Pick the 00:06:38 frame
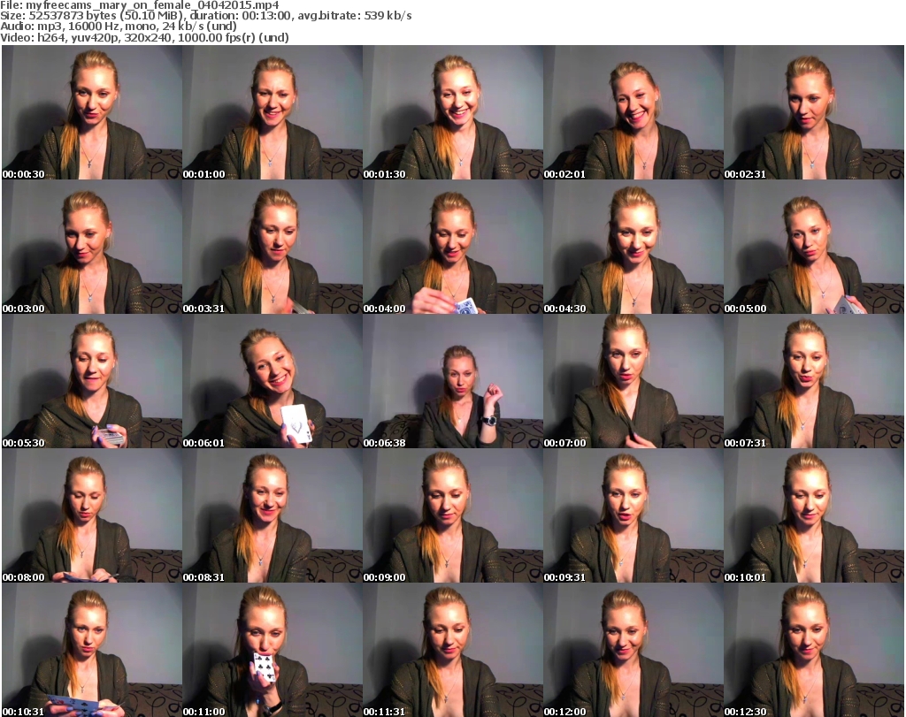The height and width of the screenshot is (717, 906). coord(452,382)
